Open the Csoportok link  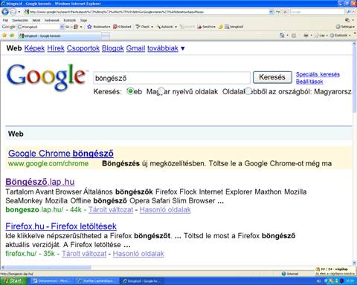pos(83,48)
